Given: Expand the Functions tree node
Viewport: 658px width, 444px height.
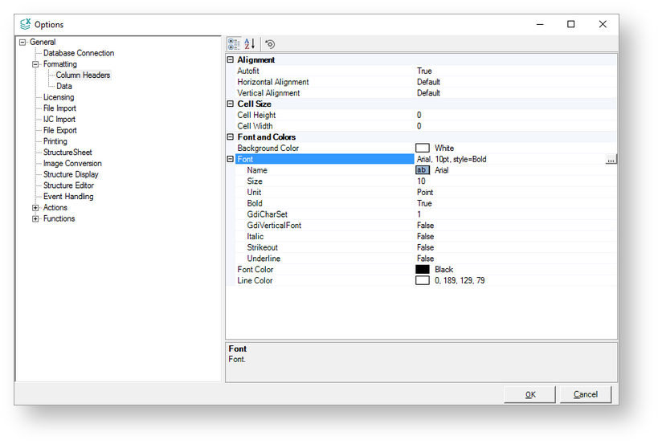Looking at the screenshot, I should tap(35, 219).
